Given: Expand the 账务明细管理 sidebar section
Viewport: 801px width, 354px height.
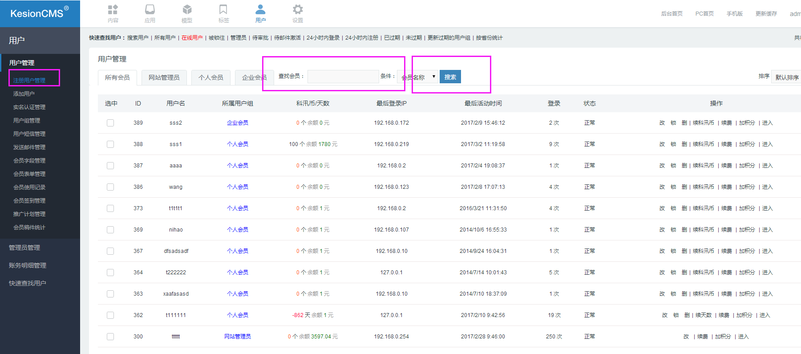Looking at the screenshot, I should point(28,265).
